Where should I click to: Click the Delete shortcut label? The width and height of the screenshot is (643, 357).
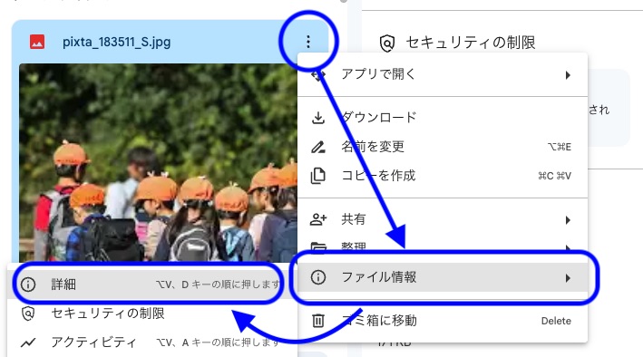[x=556, y=321]
